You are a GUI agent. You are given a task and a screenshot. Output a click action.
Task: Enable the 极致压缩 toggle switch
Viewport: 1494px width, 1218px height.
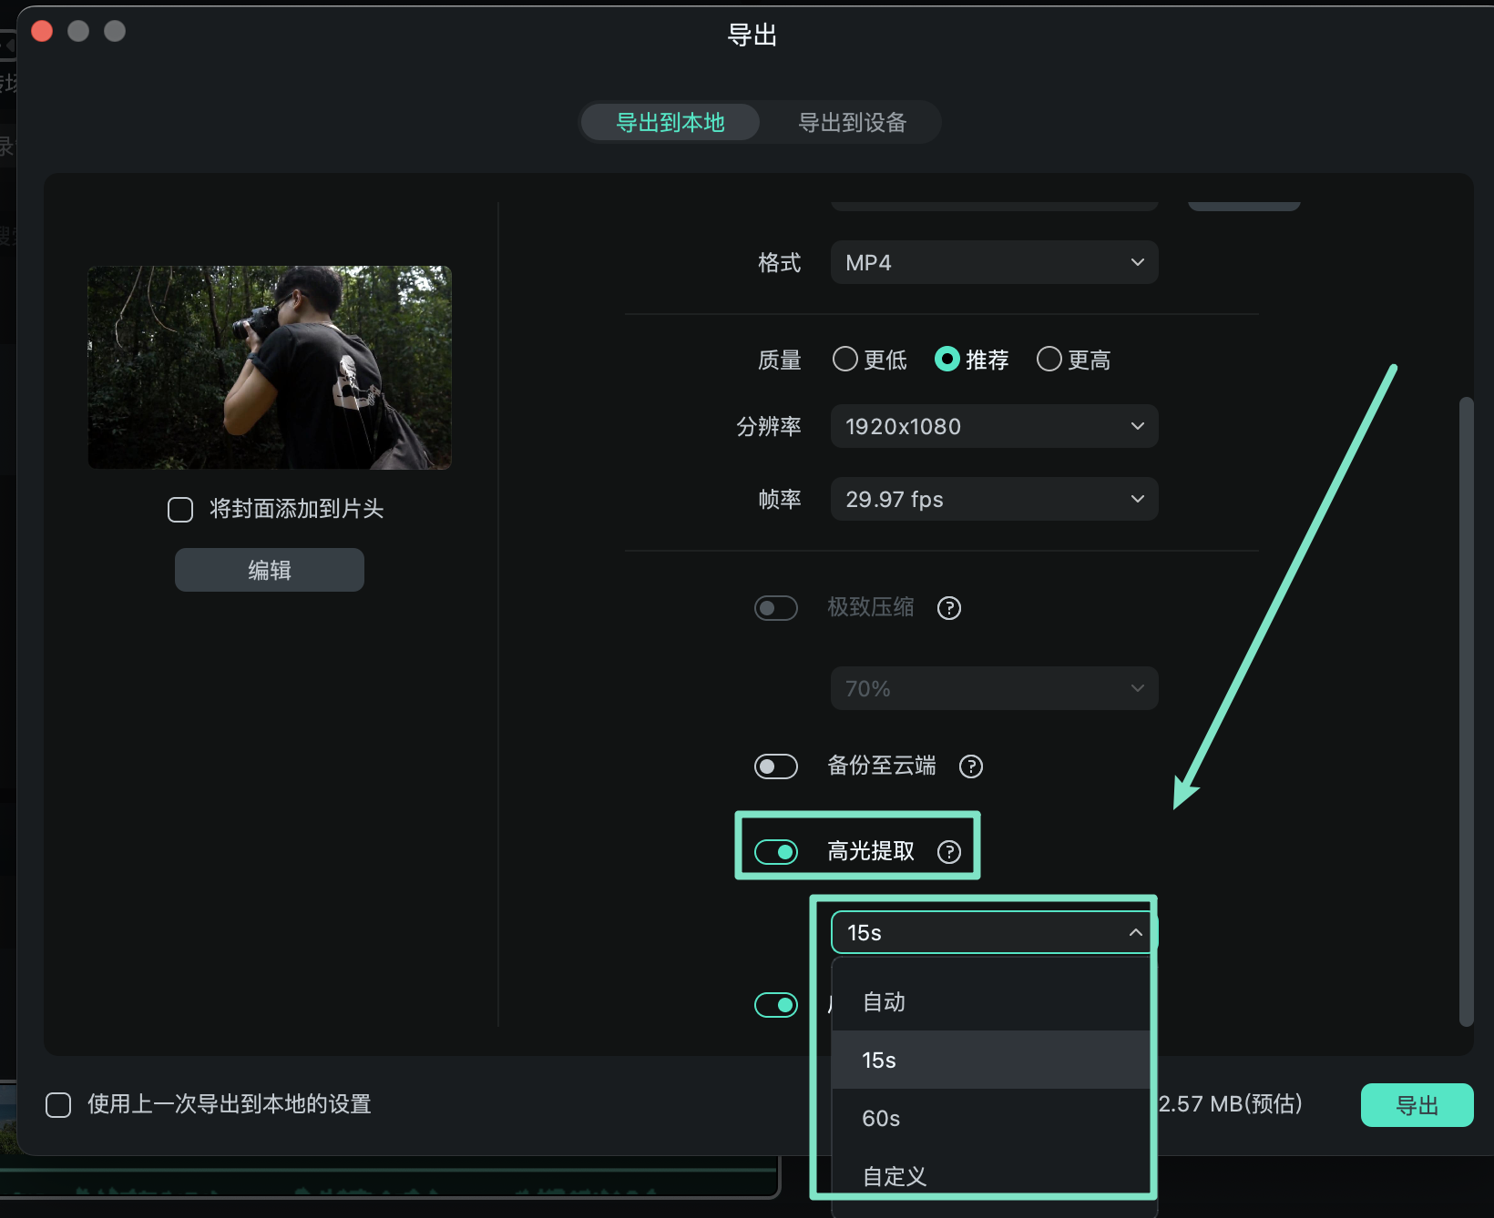pos(775,607)
